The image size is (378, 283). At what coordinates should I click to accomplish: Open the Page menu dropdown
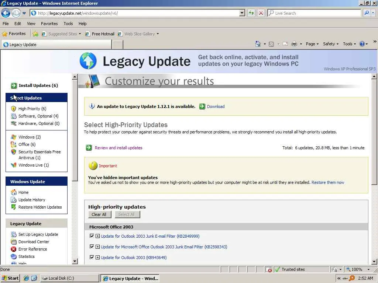pyautogui.click(x=312, y=44)
